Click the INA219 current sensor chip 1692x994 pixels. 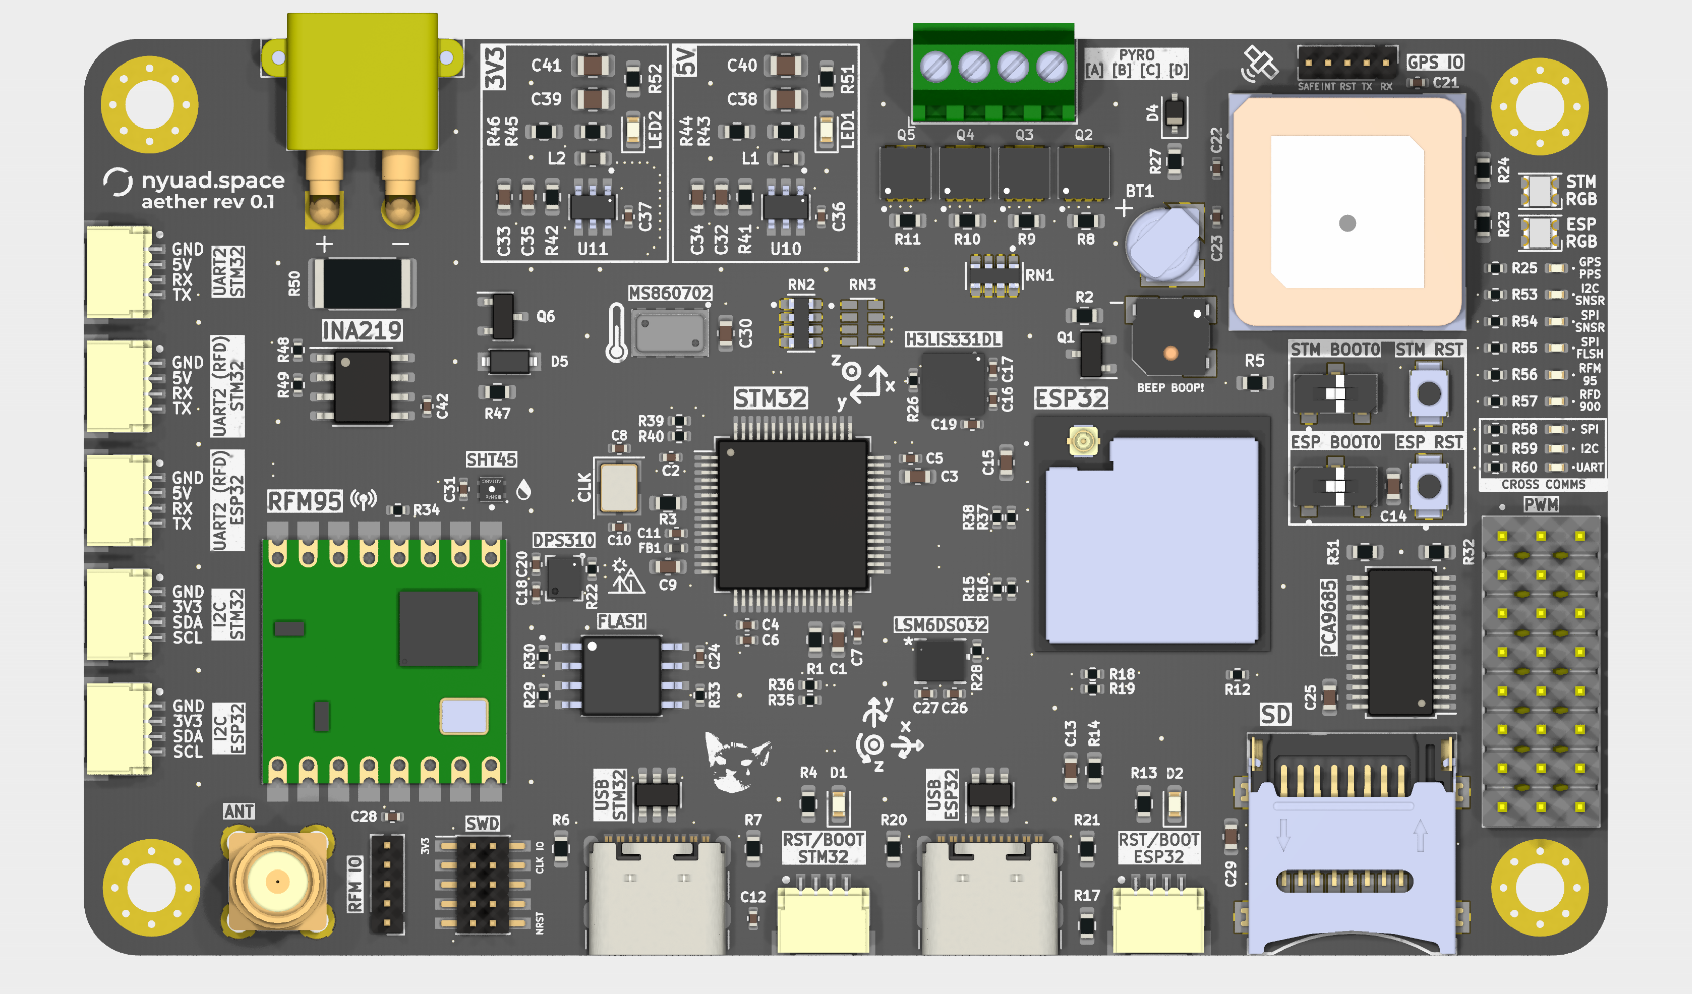(x=362, y=387)
